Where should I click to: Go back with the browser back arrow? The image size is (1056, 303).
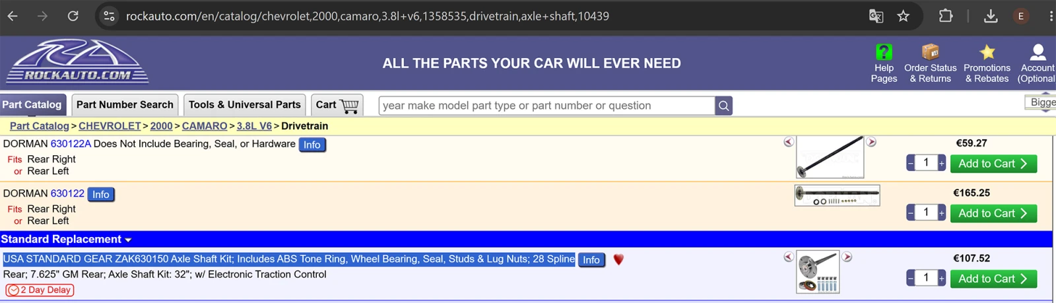[x=13, y=16]
